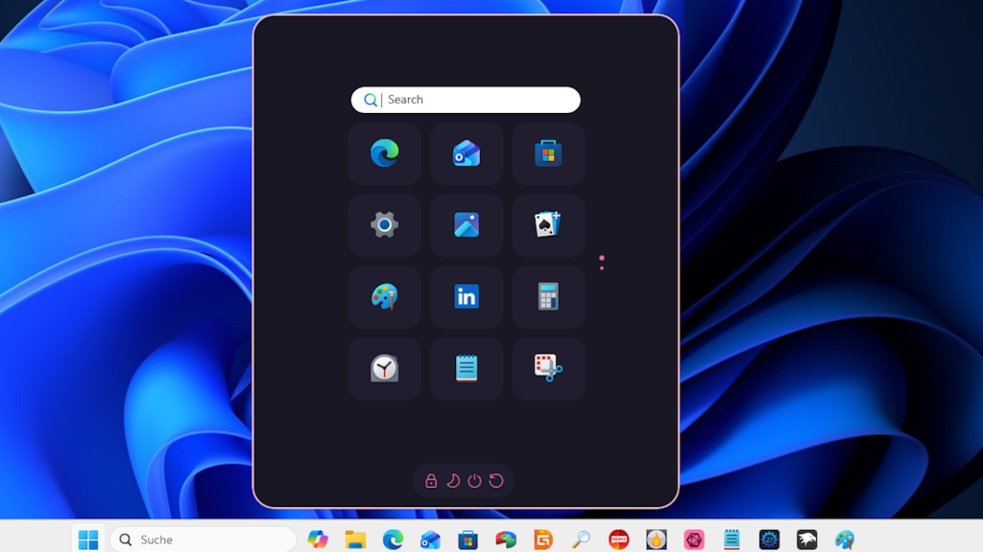Open Paint from the launcher

pos(384,297)
